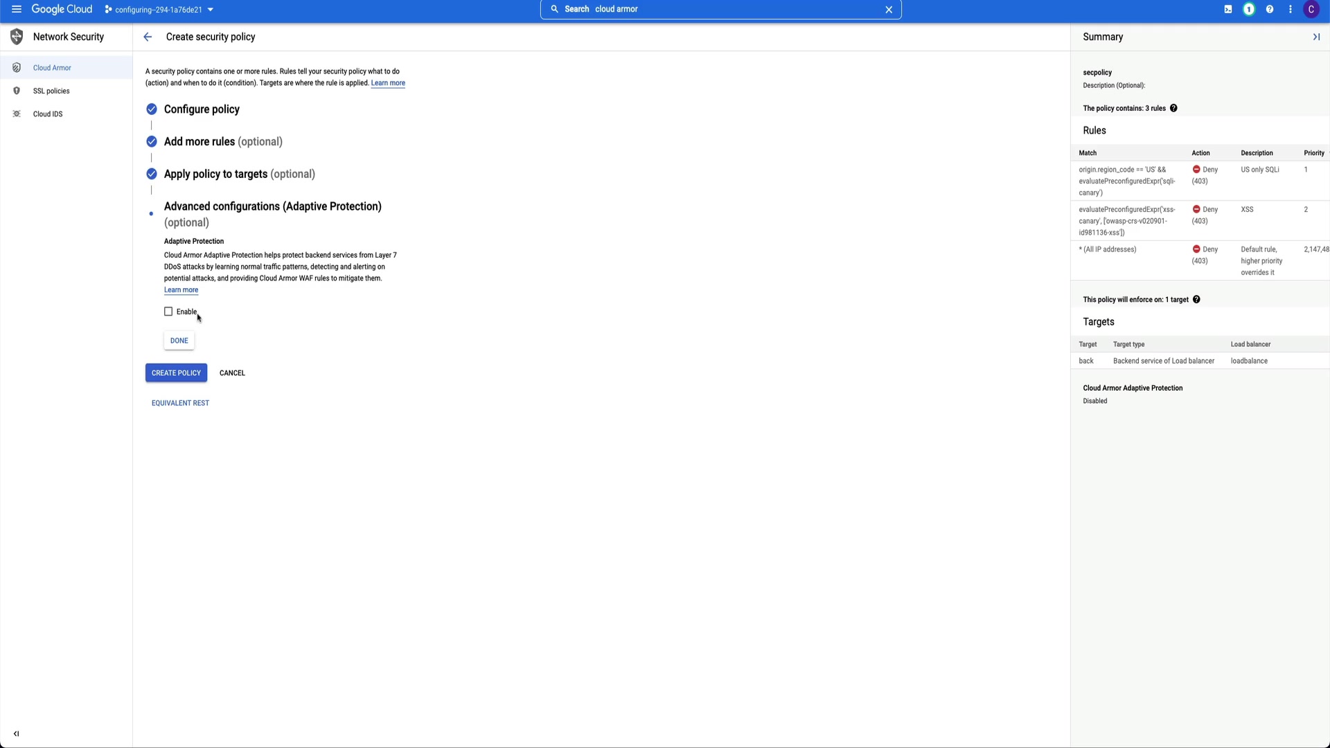The height and width of the screenshot is (748, 1330).
Task: Go back using the arrow icon
Action: pyautogui.click(x=148, y=37)
